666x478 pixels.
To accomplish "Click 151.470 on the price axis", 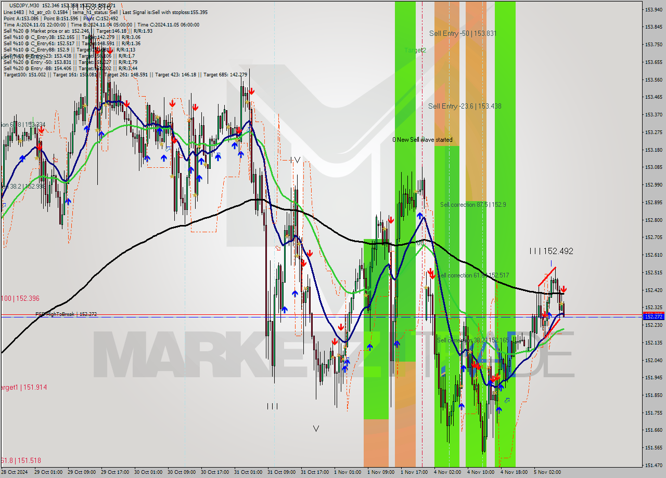I will (x=654, y=465).
